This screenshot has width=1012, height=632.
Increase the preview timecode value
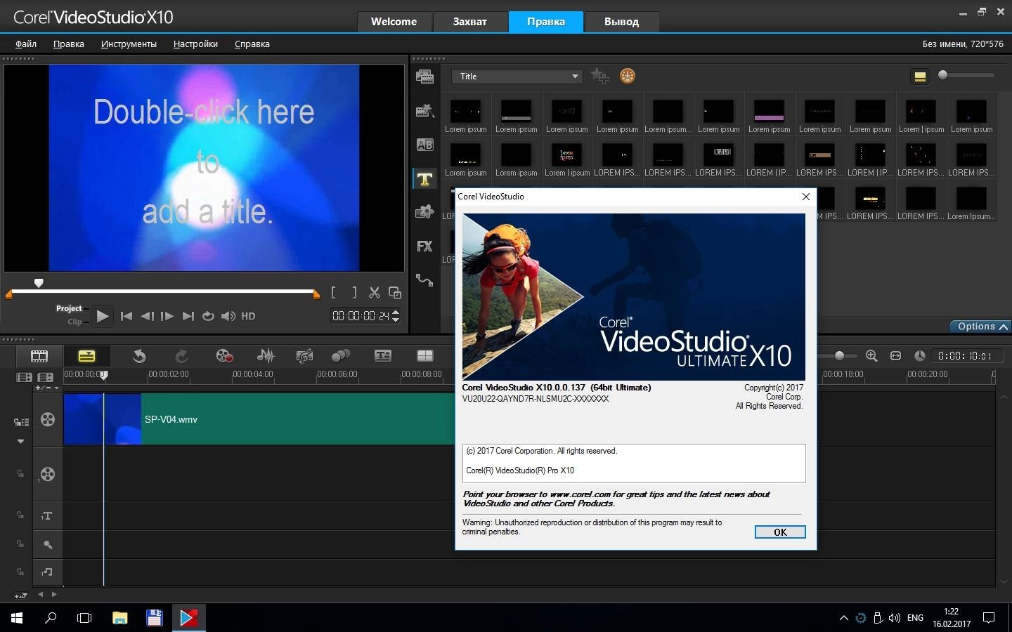[x=396, y=312]
